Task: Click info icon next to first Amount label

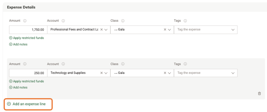Action: pyautogui.click(x=25, y=21)
